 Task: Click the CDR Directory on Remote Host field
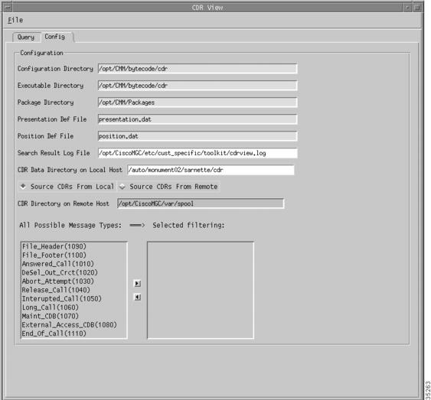(201, 203)
